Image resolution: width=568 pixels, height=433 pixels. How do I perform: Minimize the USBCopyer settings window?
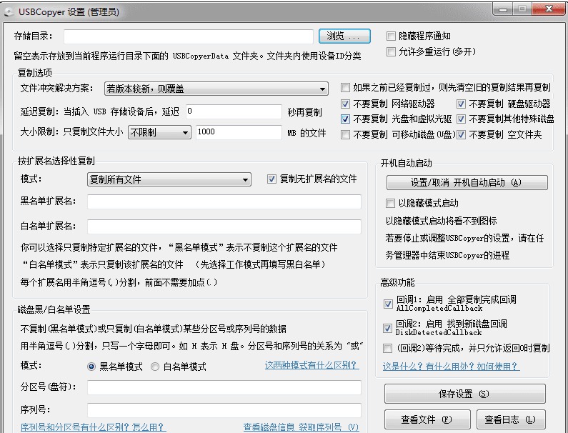coord(502,9)
